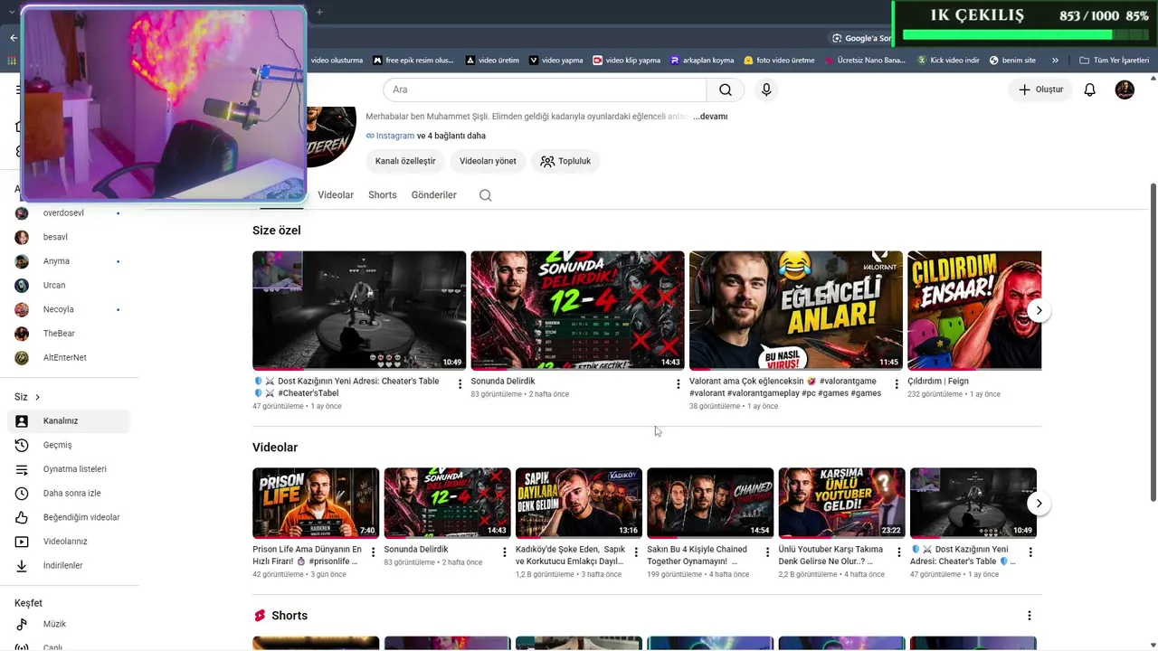This screenshot has height=651, width=1158.
Task: Show next videos in 'Size özel' row
Action: (1039, 310)
